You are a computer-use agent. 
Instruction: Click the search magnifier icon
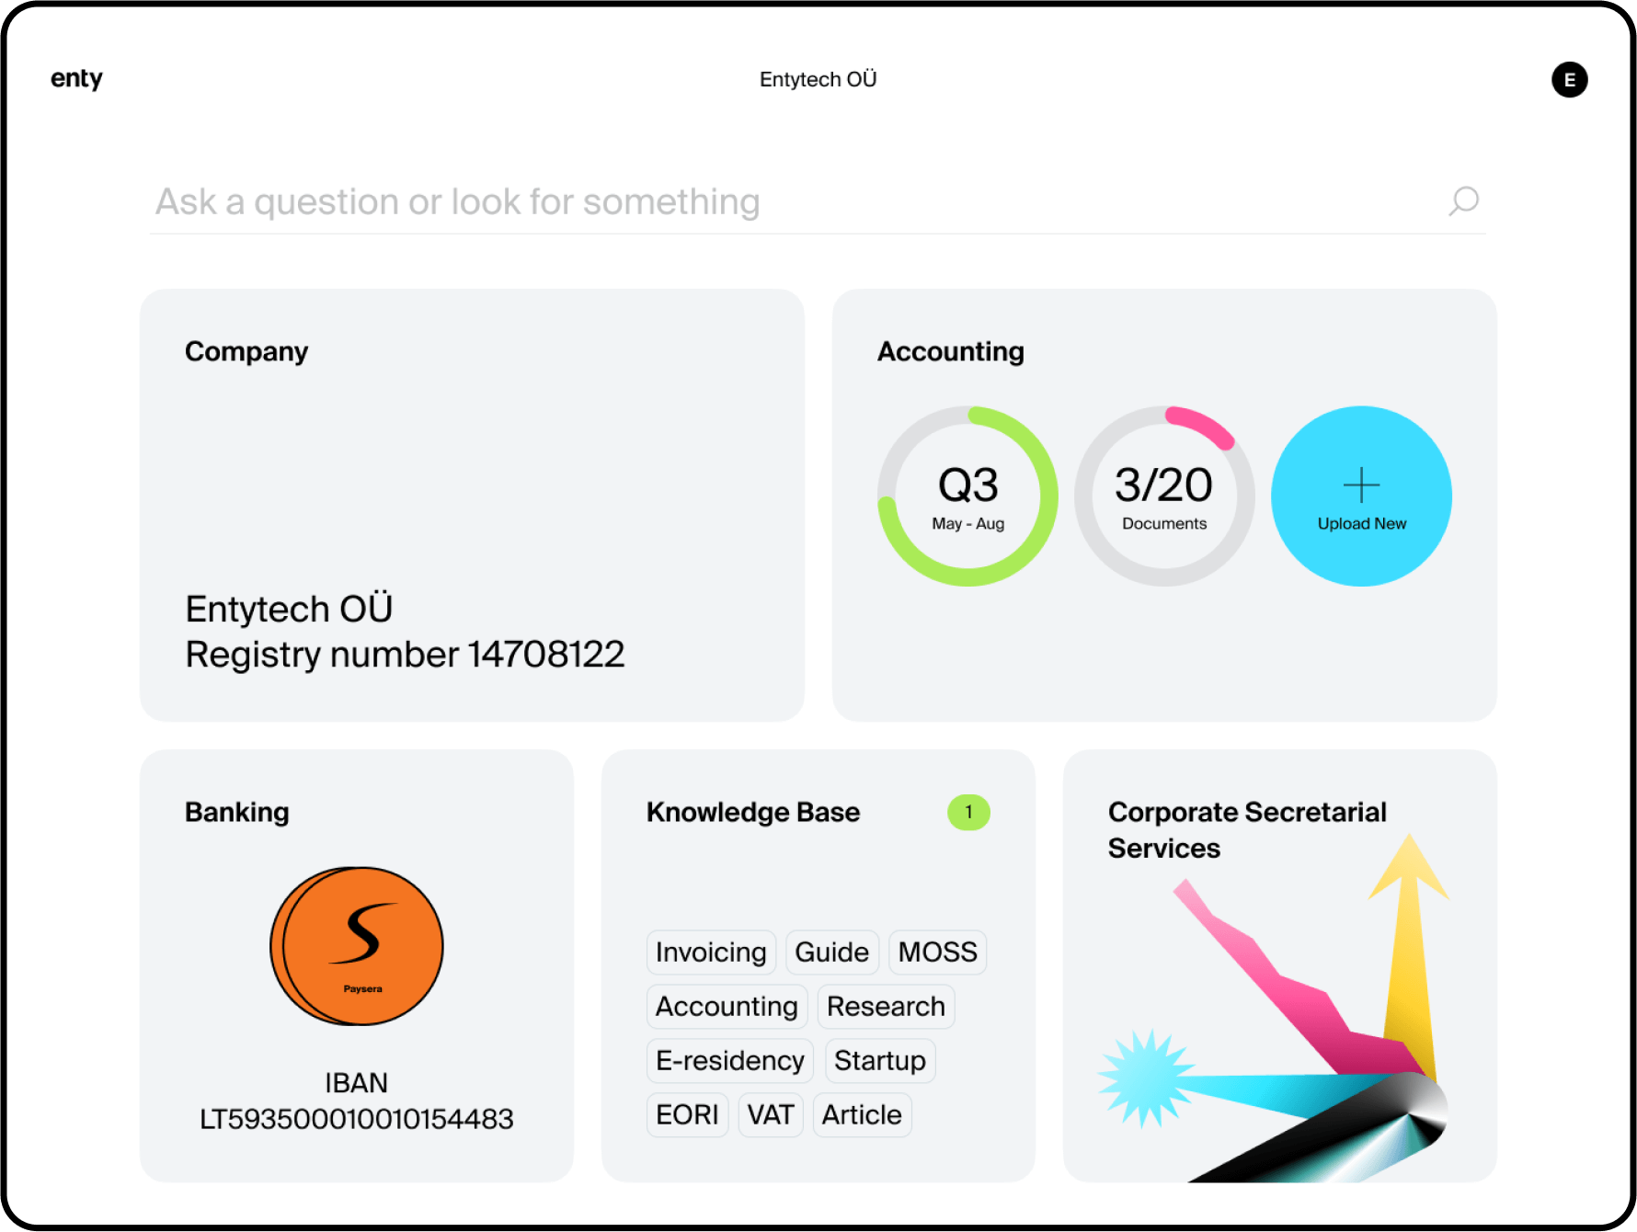pyautogui.click(x=1463, y=200)
